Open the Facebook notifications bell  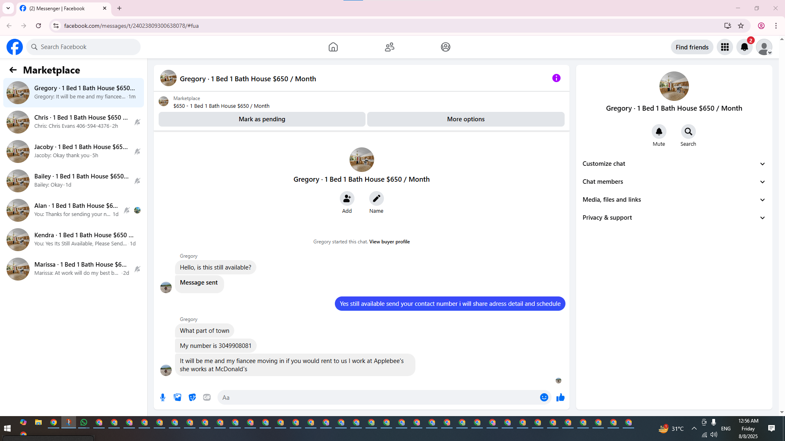click(744, 47)
